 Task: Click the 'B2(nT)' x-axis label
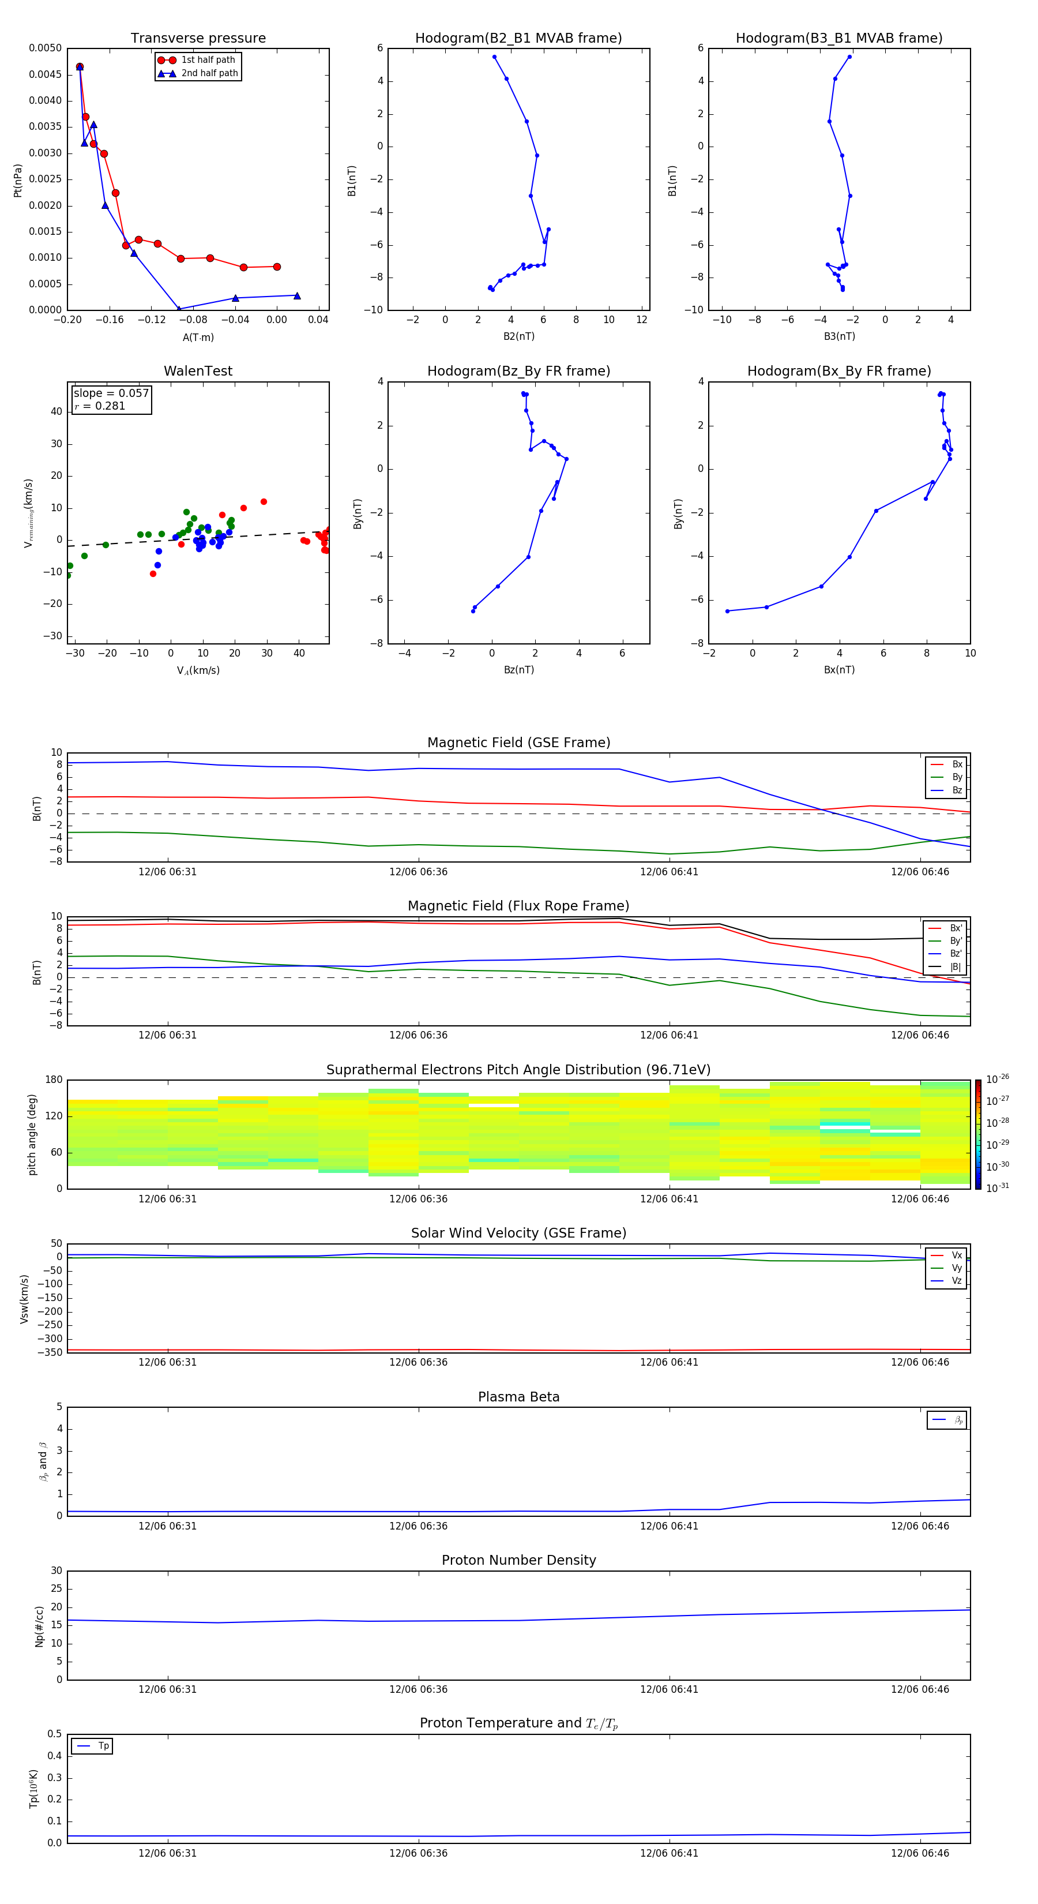(518, 336)
